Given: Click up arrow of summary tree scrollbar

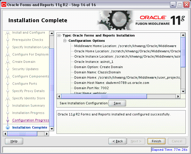Looking at the screenshot, I should click(183, 35).
